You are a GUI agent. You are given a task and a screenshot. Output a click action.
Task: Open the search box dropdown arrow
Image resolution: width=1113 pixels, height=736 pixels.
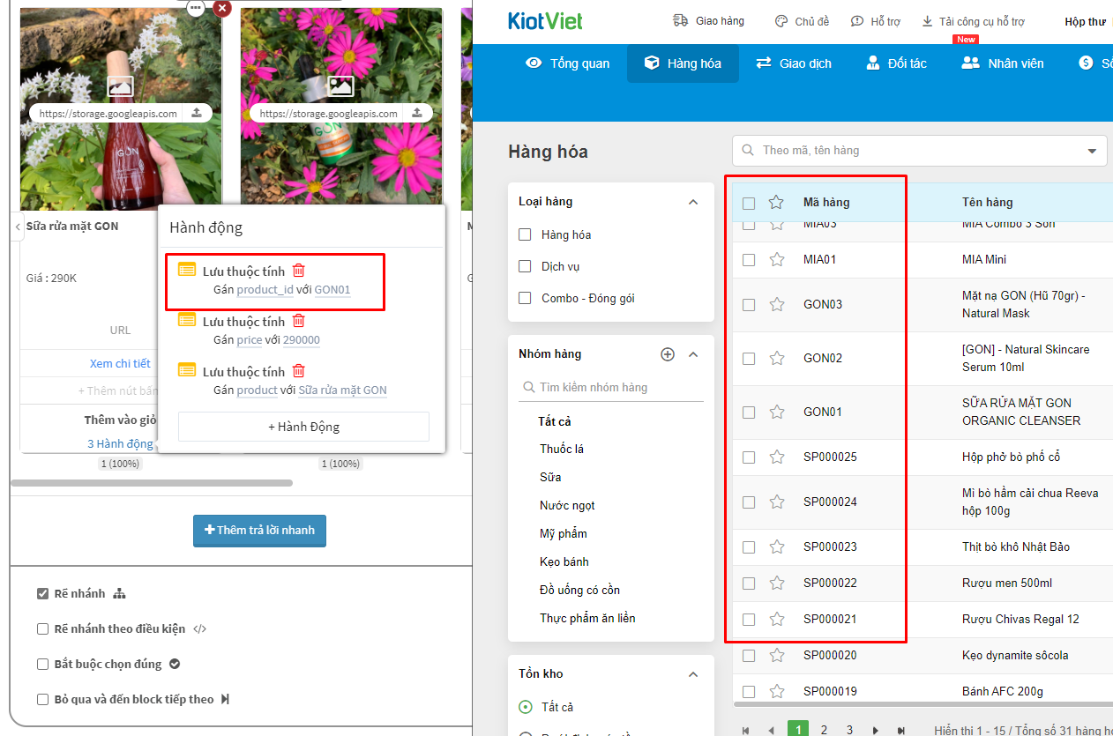click(x=1094, y=151)
